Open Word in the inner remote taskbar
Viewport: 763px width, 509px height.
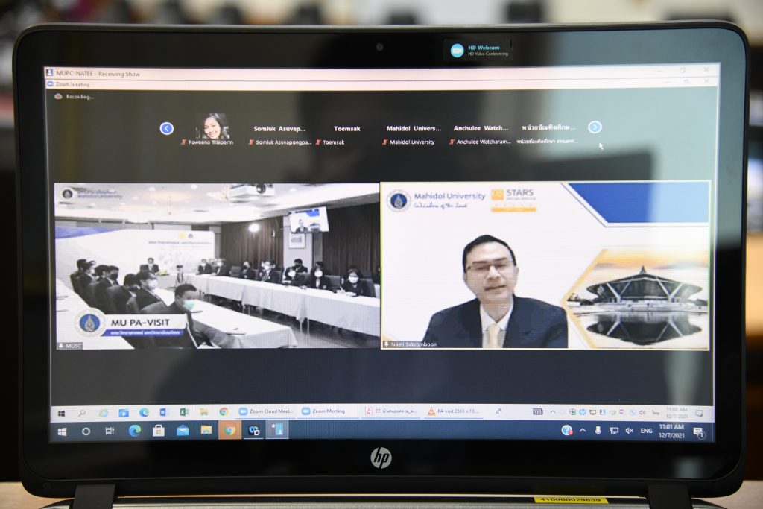(164, 411)
